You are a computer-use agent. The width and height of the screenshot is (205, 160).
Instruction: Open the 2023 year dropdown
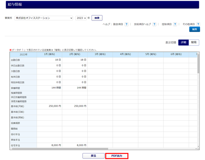[81, 18]
